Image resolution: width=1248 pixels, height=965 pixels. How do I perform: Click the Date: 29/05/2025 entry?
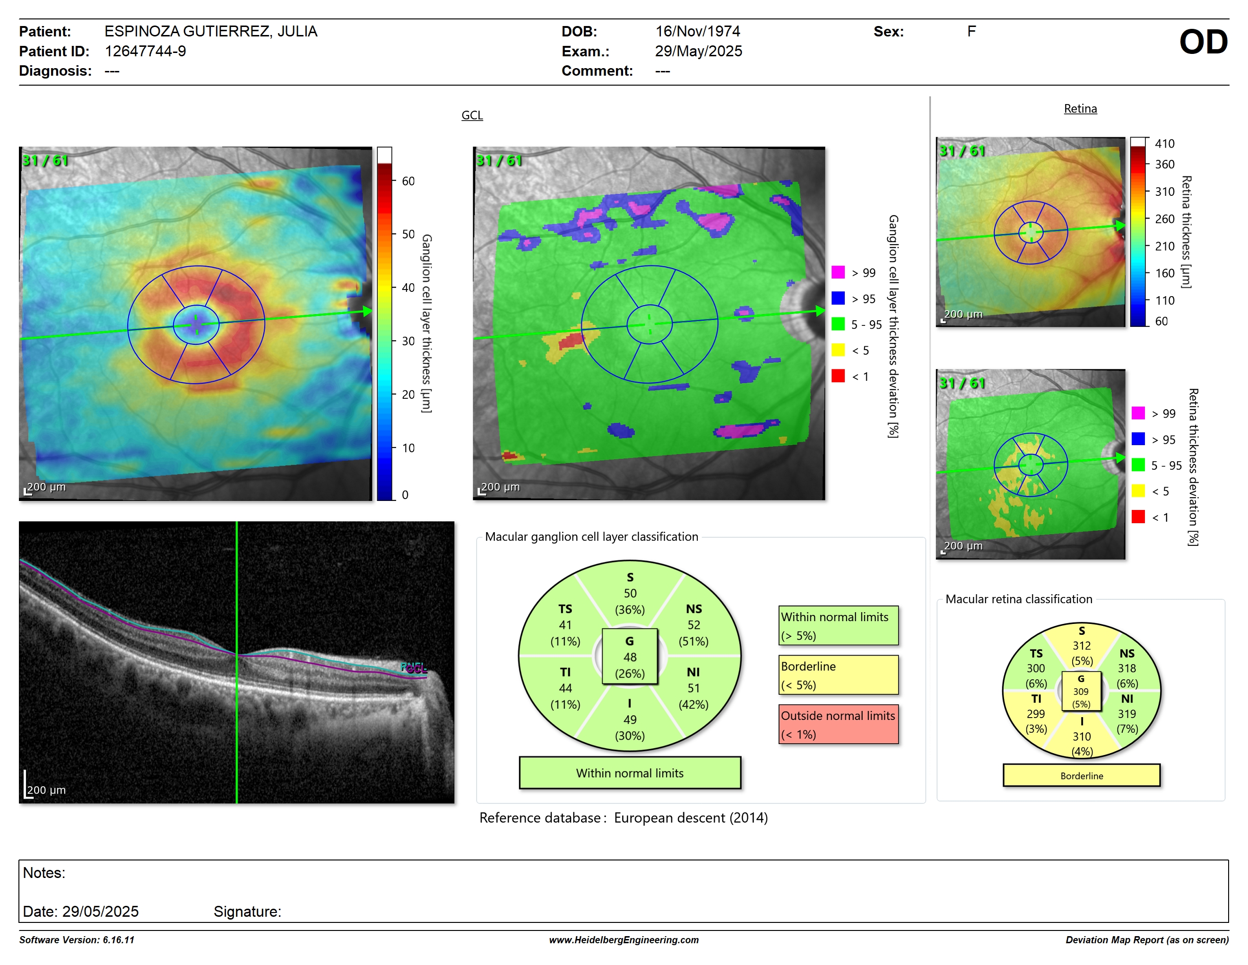coord(80,911)
